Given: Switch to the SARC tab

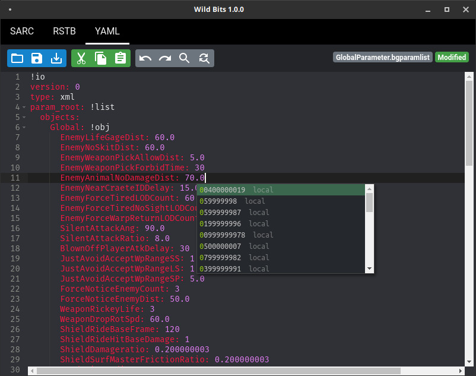Looking at the screenshot, I should pyautogui.click(x=22, y=31).
